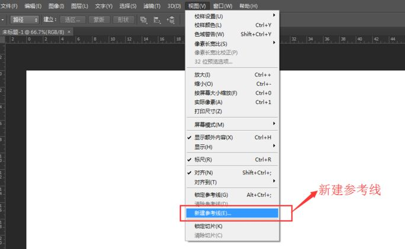
Task: Expand the 像素长宽比(S) submenu
Action: click(232, 44)
